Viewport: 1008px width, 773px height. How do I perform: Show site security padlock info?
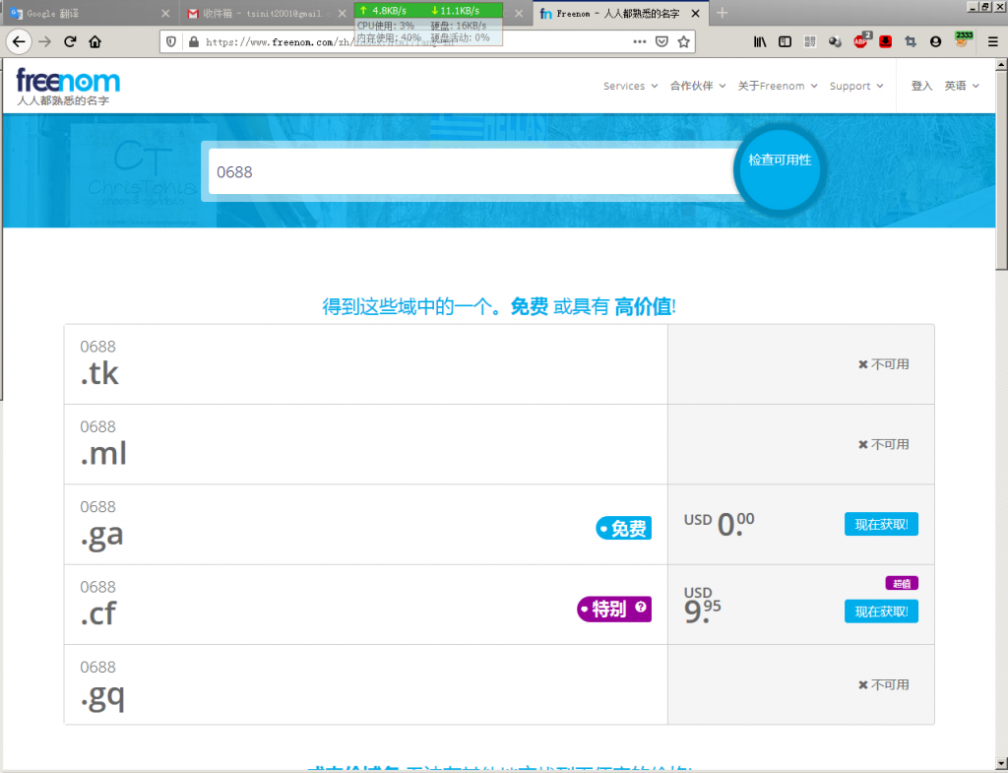(194, 41)
